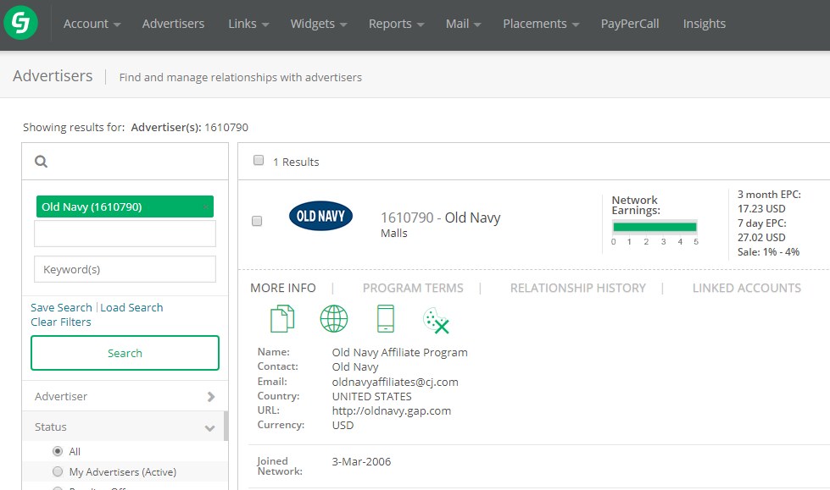Click the cookie with X icon
830x490 pixels.
point(436,320)
